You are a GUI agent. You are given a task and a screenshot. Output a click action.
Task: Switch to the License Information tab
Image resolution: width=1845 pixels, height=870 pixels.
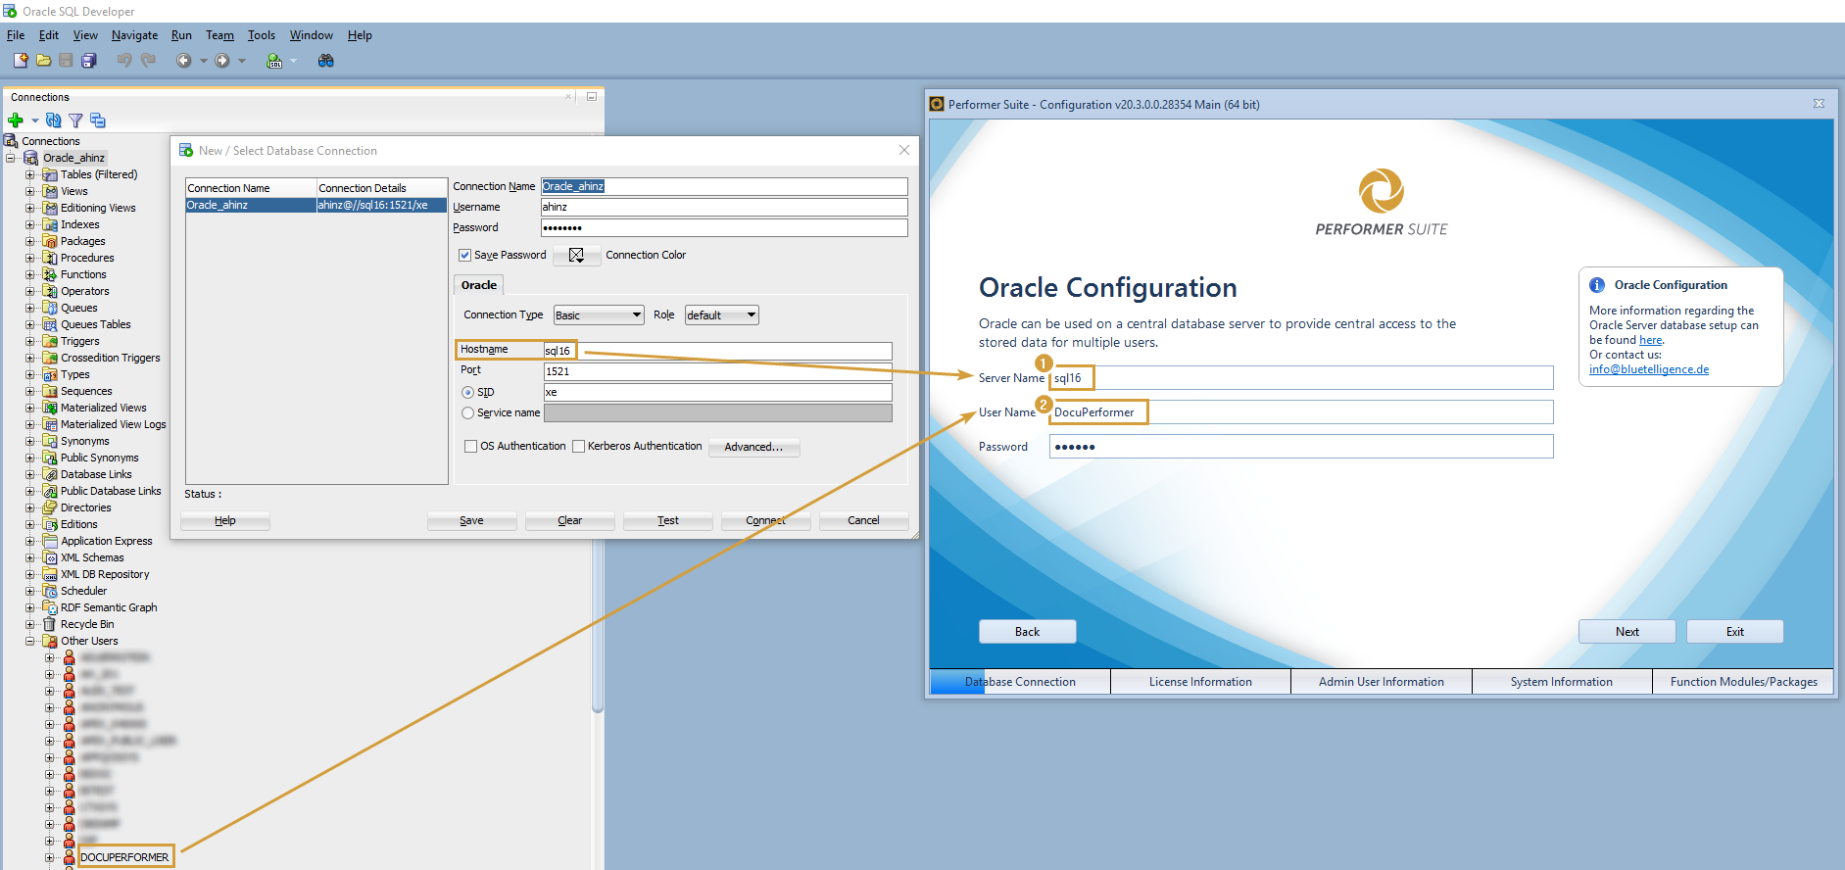click(x=1200, y=682)
